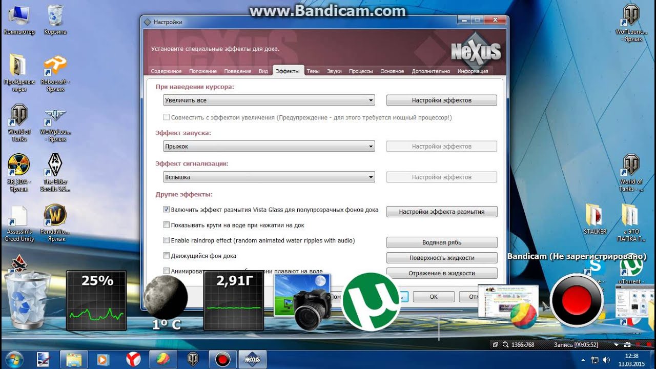Open the World of Tanks taskbar icon
The height and width of the screenshot is (369, 656).
pos(193,359)
